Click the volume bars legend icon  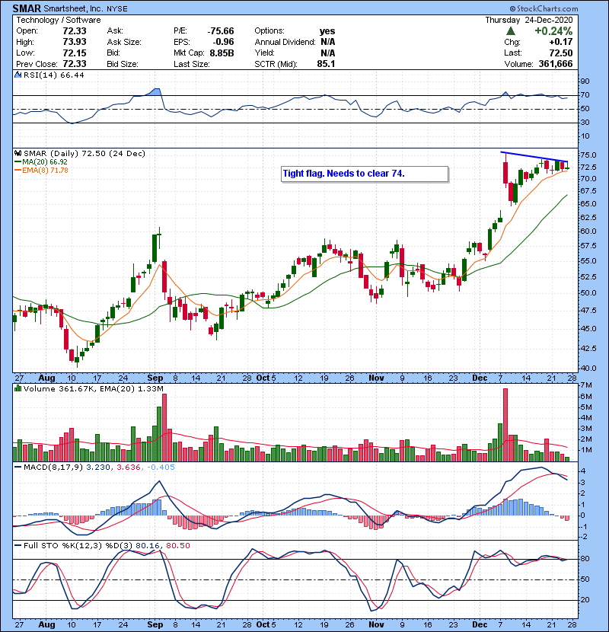pos(18,388)
